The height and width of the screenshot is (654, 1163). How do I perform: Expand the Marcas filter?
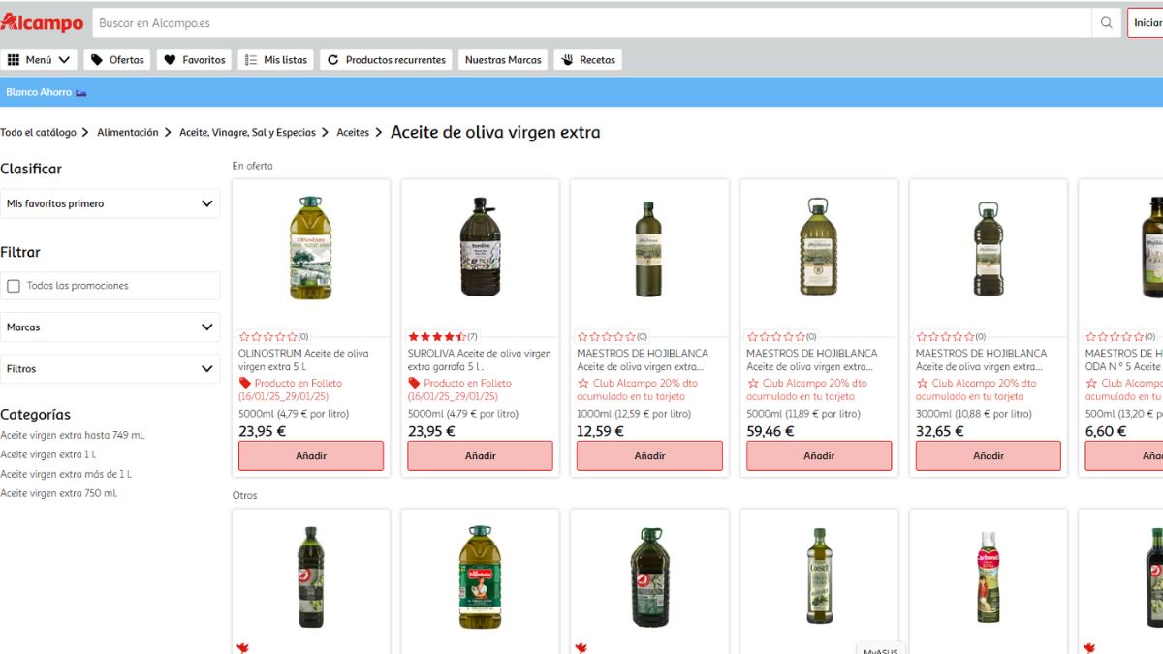pos(110,327)
